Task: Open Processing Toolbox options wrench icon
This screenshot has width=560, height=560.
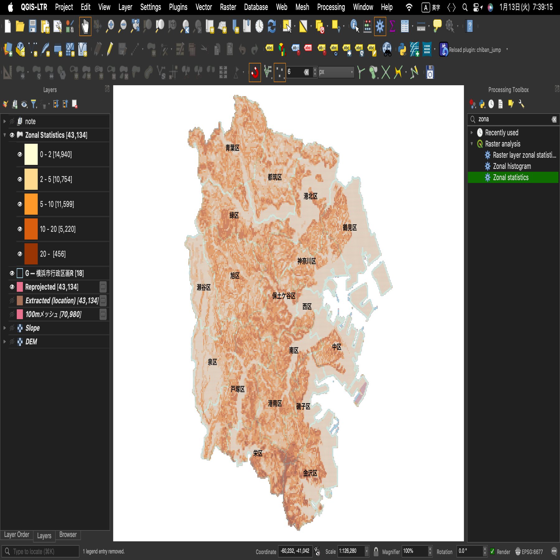Action: click(521, 104)
